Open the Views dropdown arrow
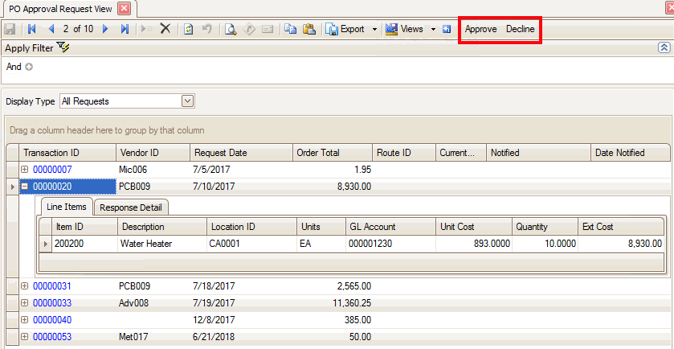 [x=433, y=29]
